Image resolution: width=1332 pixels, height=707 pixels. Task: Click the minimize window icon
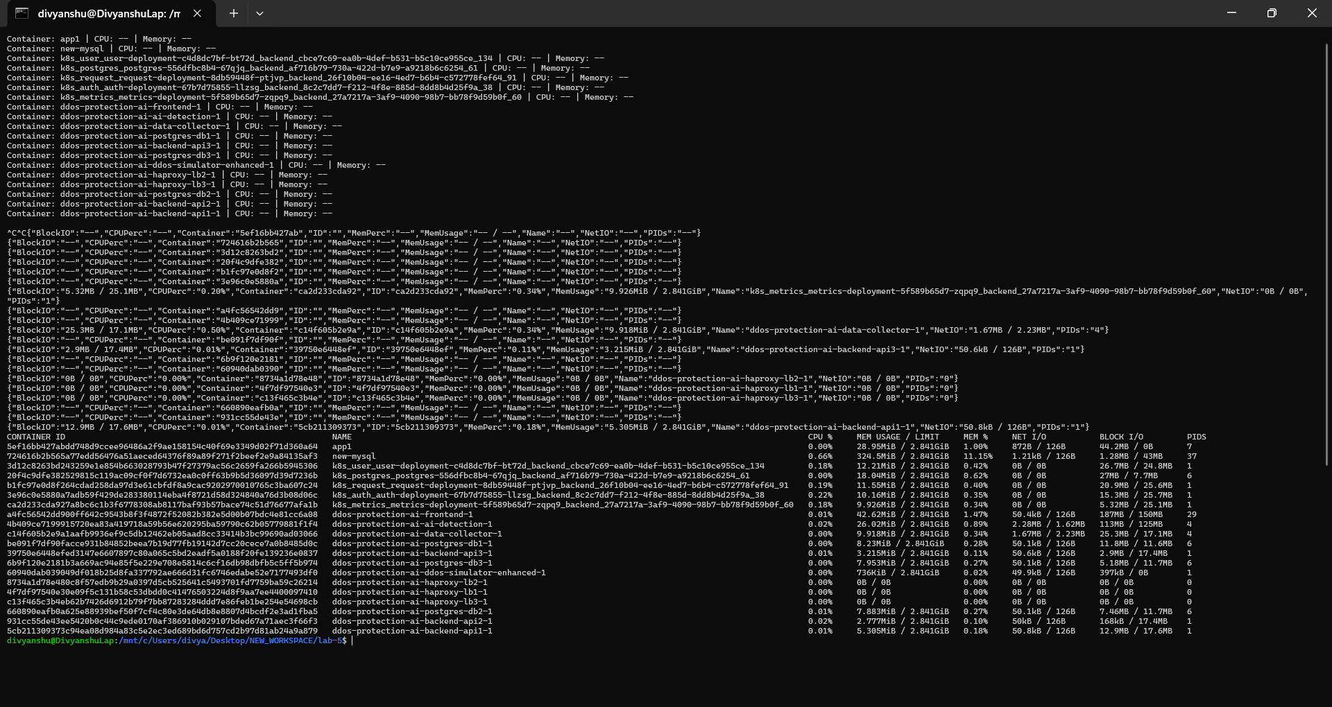pyautogui.click(x=1231, y=12)
